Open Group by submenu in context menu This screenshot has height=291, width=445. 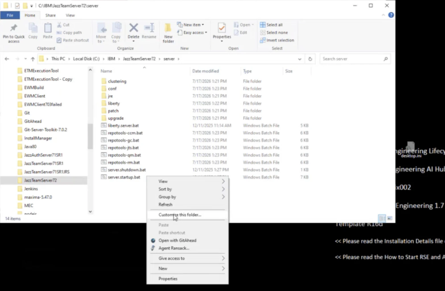point(187,197)
